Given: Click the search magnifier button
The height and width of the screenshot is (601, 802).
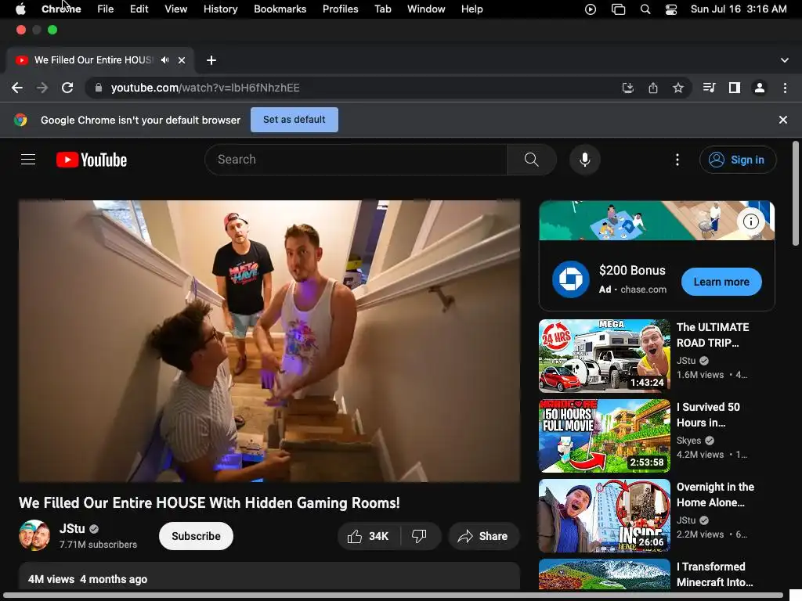Looking at the screenshot, I should [x=532, y=160].
